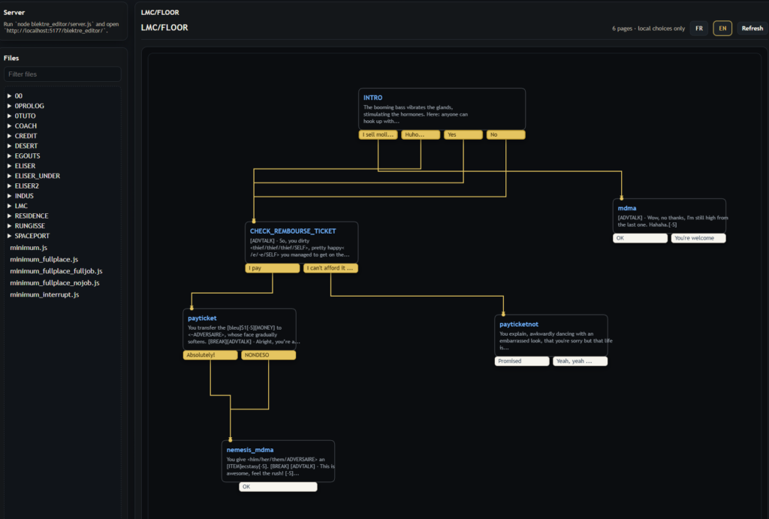Choose the 'I pay' option

point(272,268)
